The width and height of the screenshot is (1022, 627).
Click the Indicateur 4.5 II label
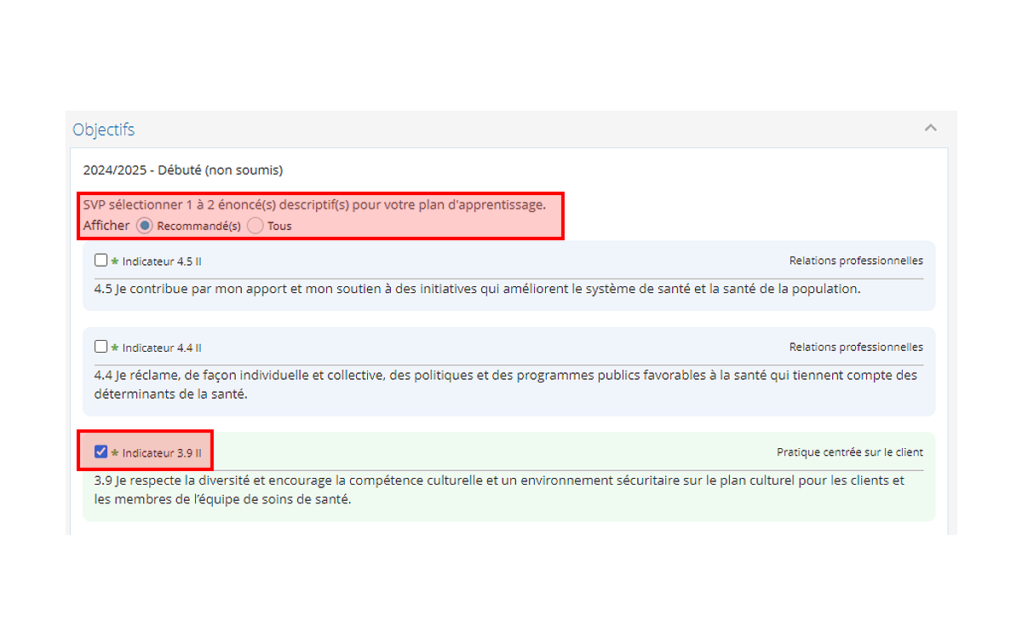(162, 262)
